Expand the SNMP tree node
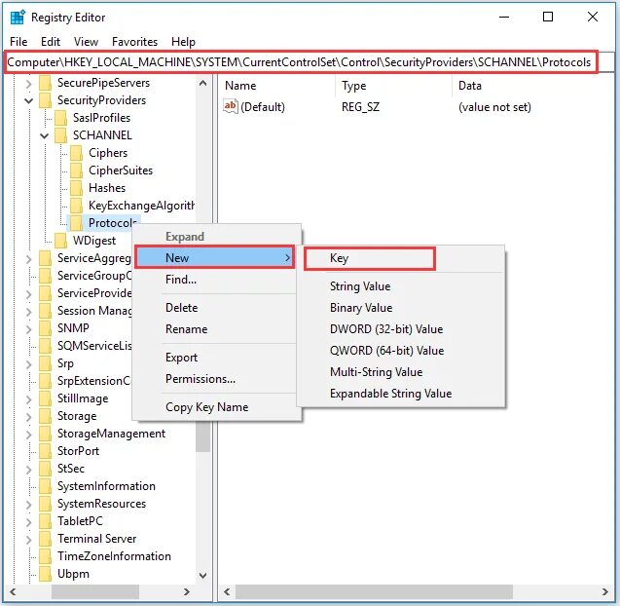This screenshot has width=620, height=606. point(29,328)
